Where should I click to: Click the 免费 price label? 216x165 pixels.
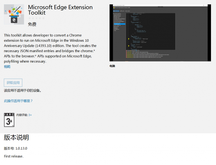[32, 24]
